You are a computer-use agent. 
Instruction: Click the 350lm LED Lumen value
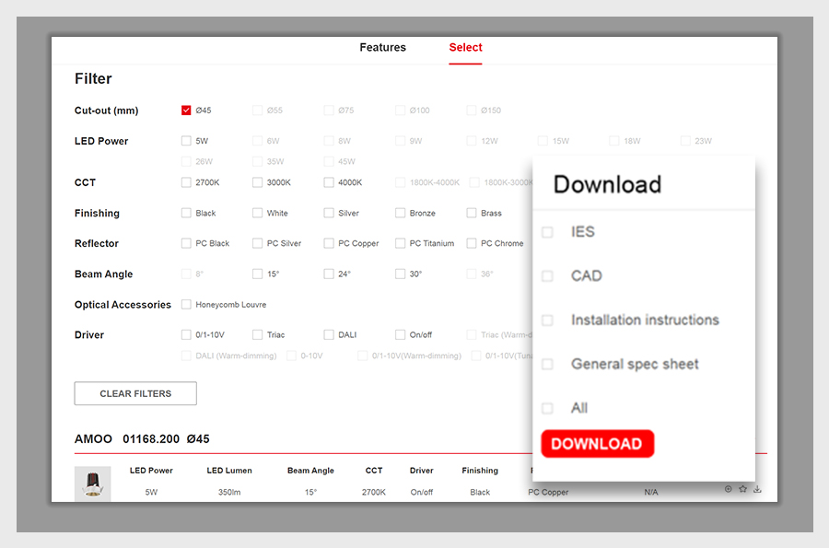point(229,492)
